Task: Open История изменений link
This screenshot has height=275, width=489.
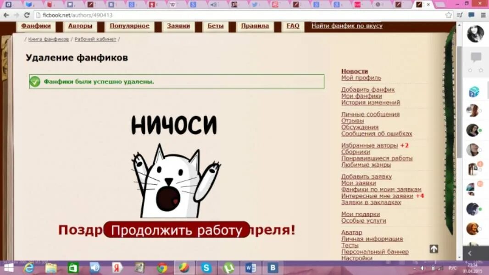Action: pyautogui.click(x=371, y=103)
